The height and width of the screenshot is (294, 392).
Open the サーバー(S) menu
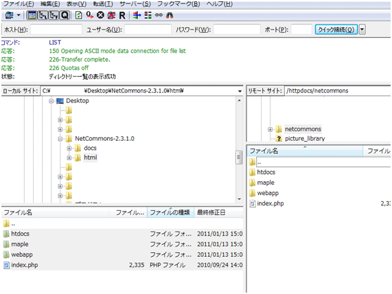(135, 3)
